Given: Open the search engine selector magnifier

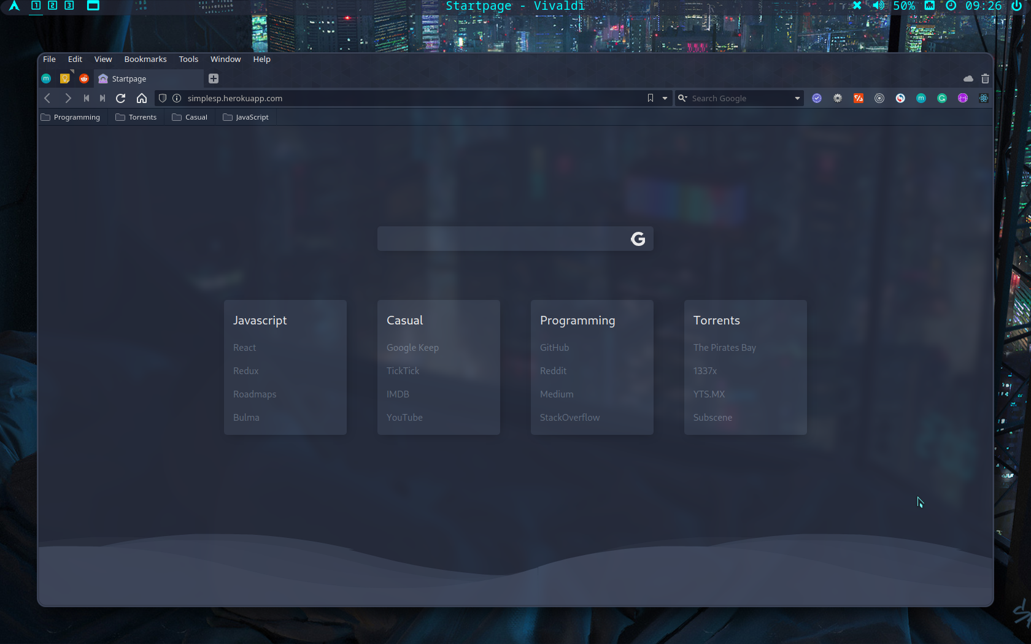Looking at the screenshot, I should (x=682, y=98).
